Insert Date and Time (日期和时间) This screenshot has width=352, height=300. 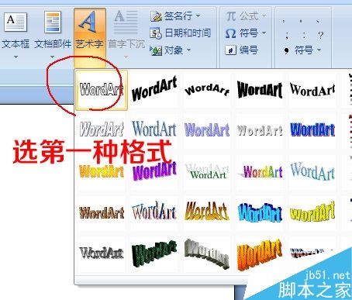pos(180,33)
